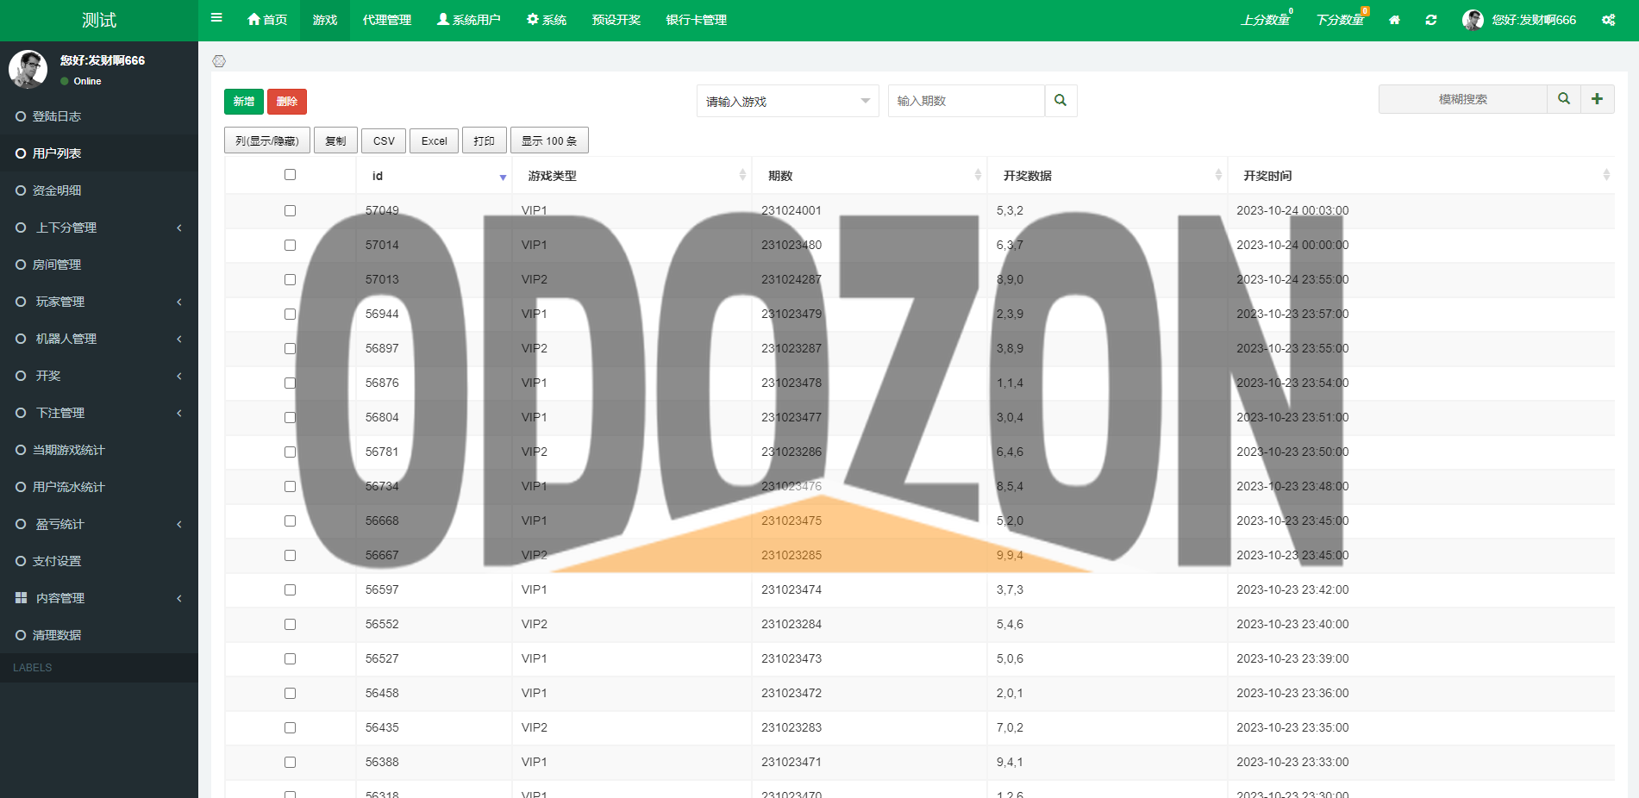Check the 上分数量 notification link
Viewport: 1639px width, 798px height.
click(1266, 20)
